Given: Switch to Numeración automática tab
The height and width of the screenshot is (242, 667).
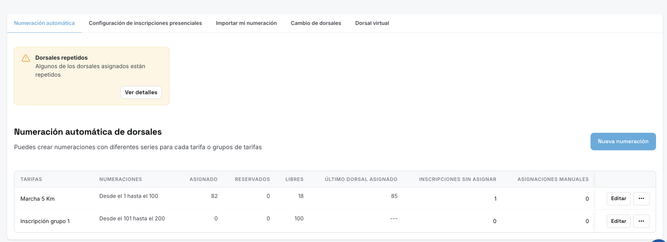Looking at the screenshot, I should click(44, 23).
